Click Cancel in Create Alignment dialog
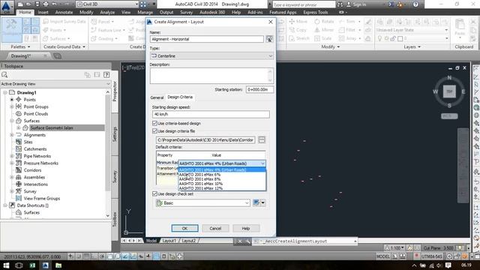 tap(215, 228)
